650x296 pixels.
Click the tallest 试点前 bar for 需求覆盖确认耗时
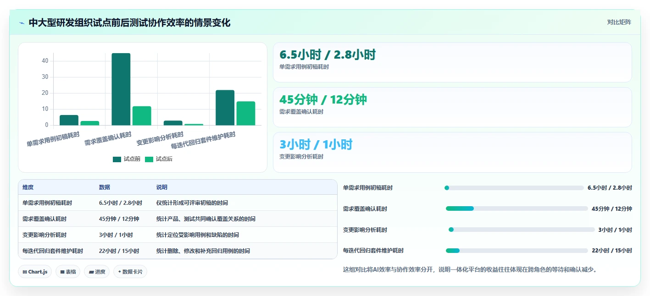(x=121, y=89)
